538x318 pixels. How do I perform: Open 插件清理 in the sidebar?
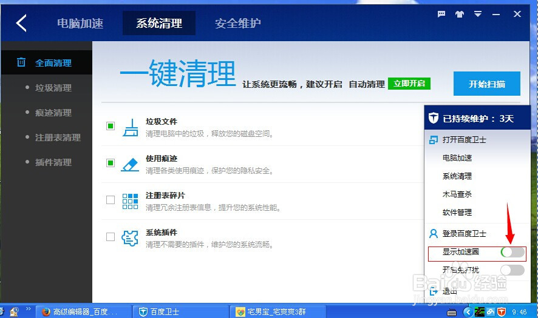(53, 162)
